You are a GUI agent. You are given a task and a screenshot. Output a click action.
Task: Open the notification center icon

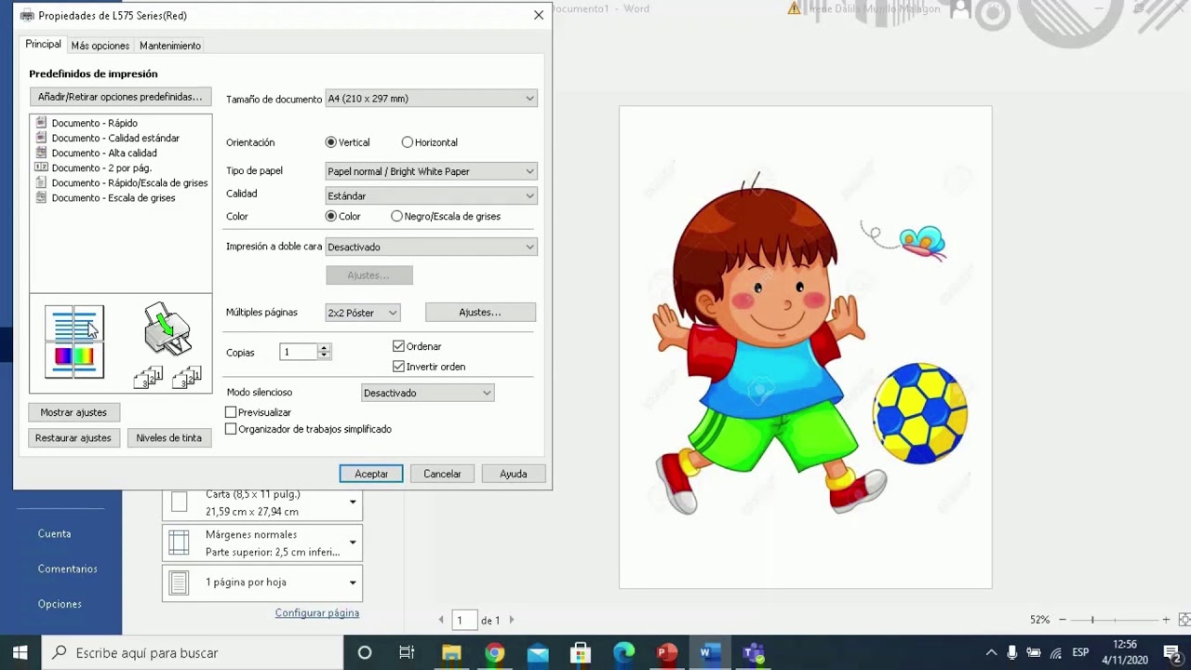tap(1171, 652)
